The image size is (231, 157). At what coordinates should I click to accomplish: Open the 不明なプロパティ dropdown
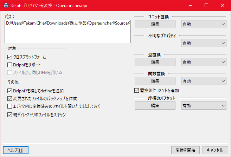204,43
